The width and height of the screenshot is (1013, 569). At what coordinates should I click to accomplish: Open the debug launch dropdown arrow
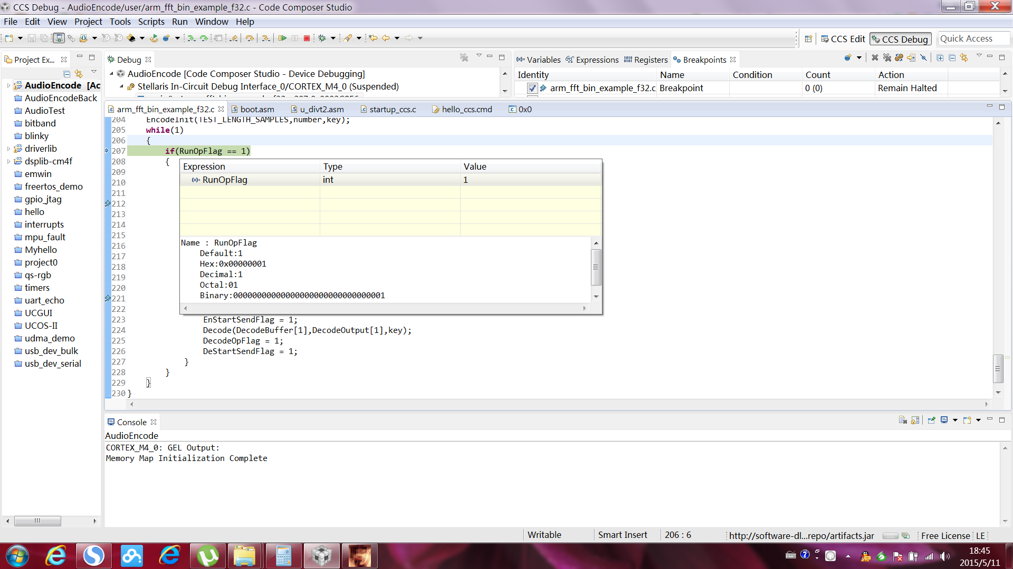pos(333,38)
